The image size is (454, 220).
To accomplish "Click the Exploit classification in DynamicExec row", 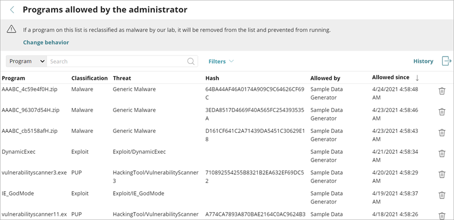I will coord(80,152).
